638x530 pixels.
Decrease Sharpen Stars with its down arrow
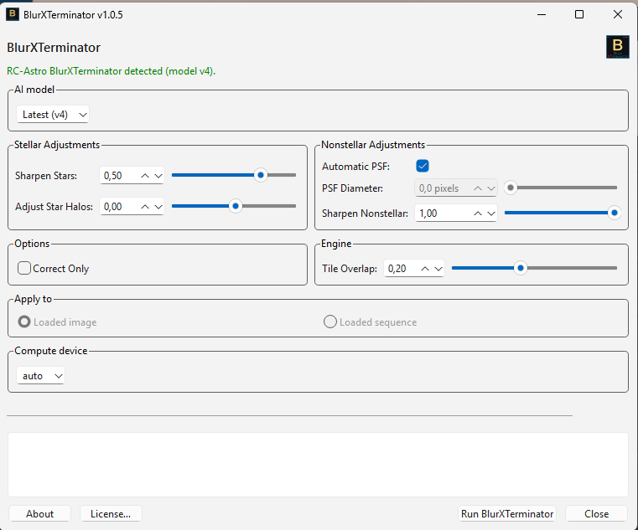(x=158, y=176)
